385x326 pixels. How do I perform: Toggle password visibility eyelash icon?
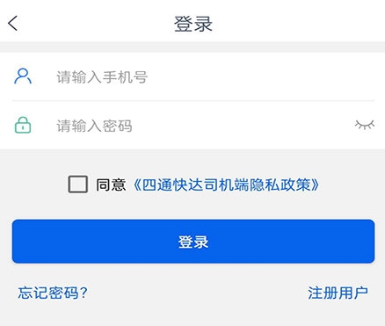coord(365,125)
